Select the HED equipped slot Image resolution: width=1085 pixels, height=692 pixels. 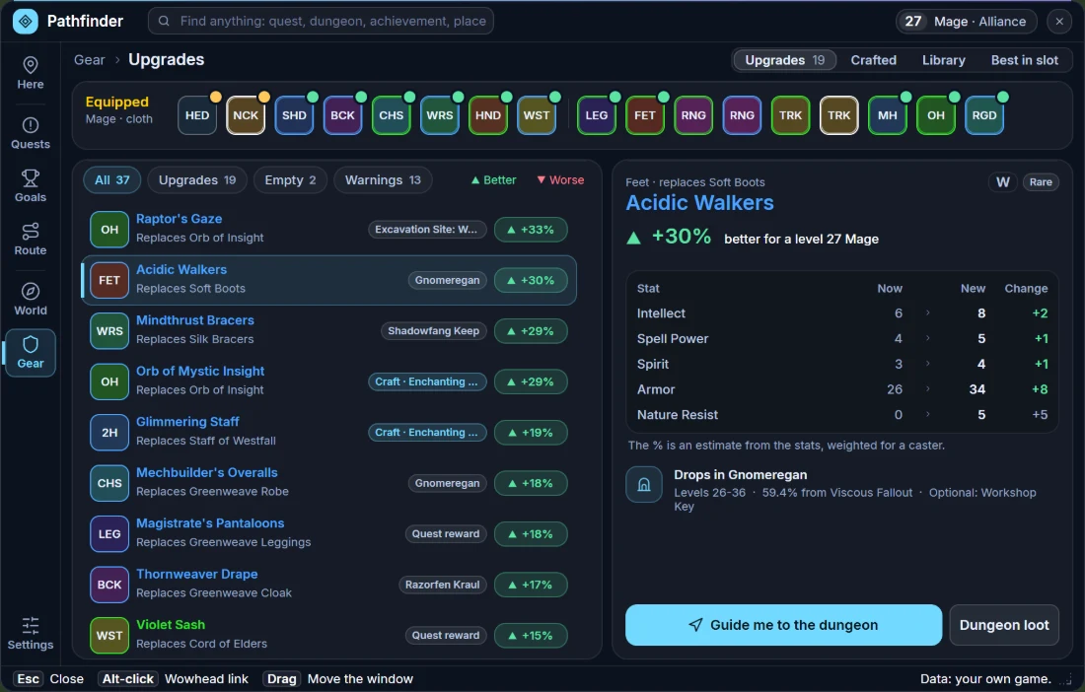(x=197, y=115)
